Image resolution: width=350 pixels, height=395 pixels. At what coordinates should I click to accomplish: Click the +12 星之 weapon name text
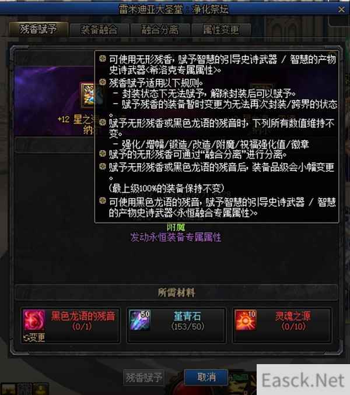click(x=76, y=119)
